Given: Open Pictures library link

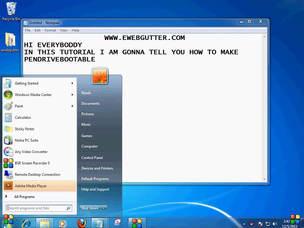Looking at the screenshot, I should (87, 114).
